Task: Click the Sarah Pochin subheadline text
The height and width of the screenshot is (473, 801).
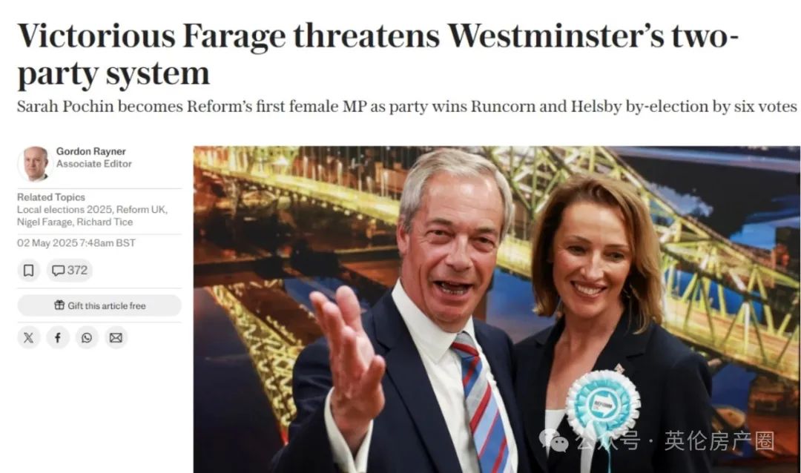Action: (406, 106)
